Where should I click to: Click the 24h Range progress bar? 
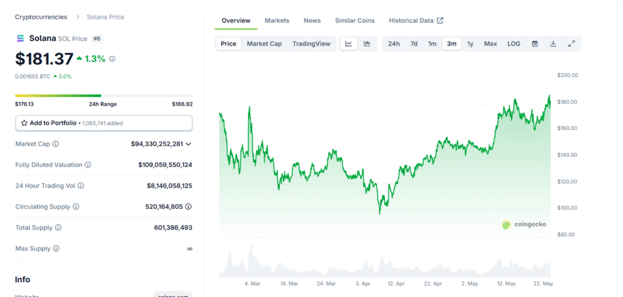[x=103, y=95]
